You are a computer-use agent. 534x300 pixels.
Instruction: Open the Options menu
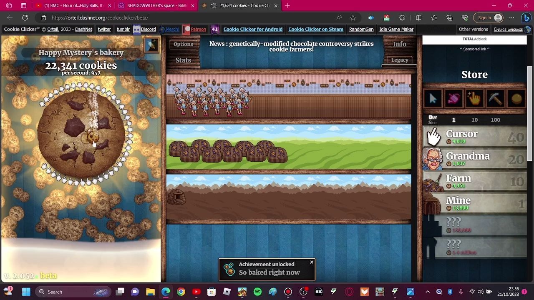coord(183,44)
